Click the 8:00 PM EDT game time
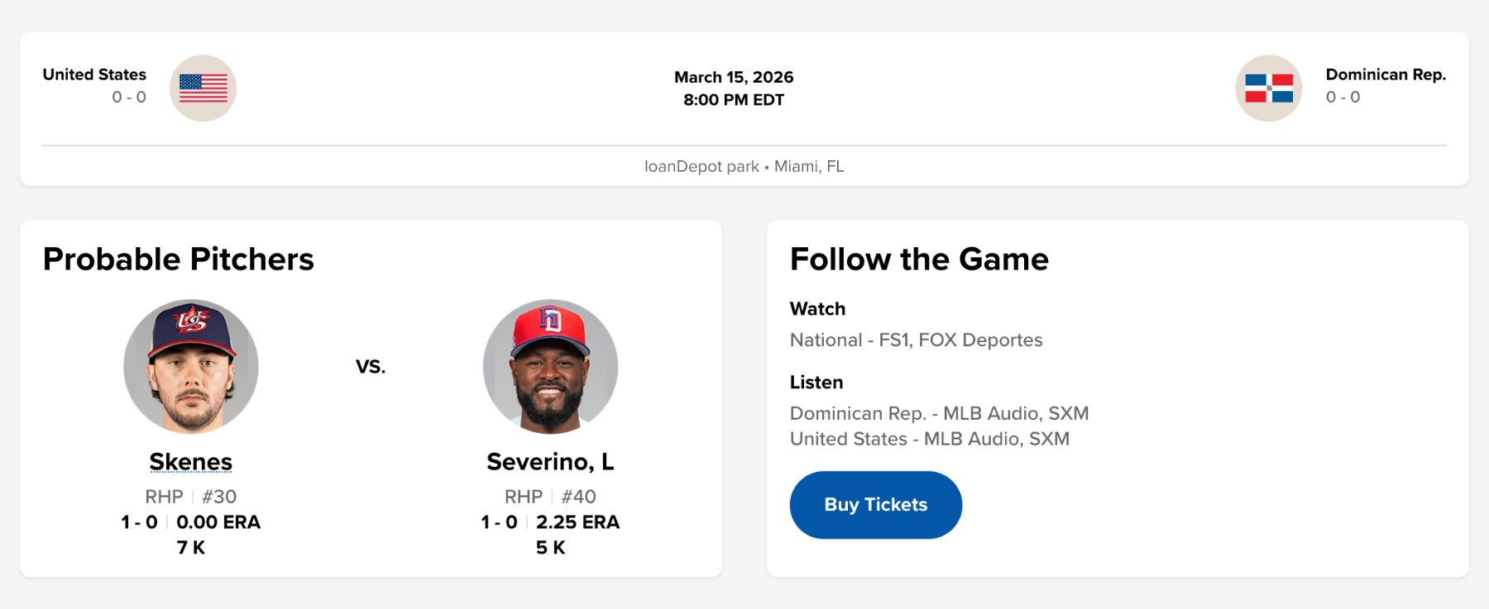1489x609 pixels. [x=733, y=100]
